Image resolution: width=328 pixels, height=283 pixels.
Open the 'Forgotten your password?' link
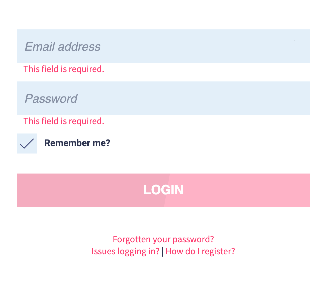point(163,239)
